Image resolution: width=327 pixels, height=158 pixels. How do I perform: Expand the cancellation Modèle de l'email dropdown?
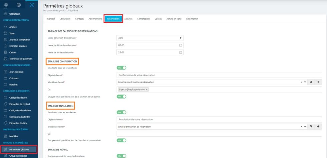(305, 127)
